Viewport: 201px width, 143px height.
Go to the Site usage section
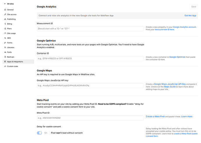click(11, 33)
